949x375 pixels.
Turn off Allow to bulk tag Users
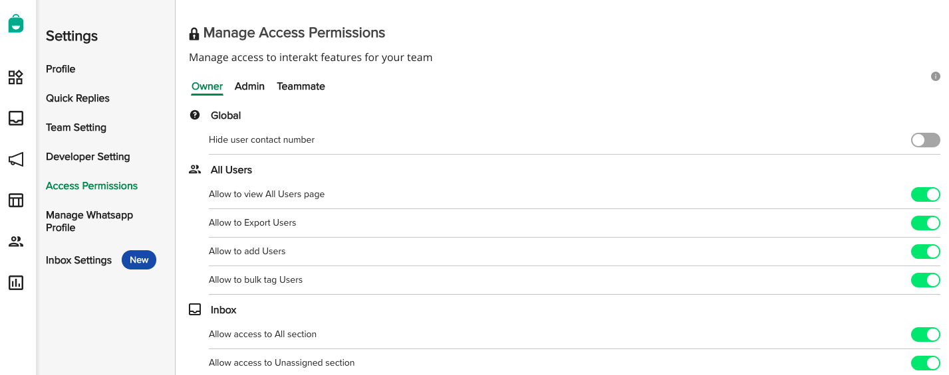[x=926, y=280]
